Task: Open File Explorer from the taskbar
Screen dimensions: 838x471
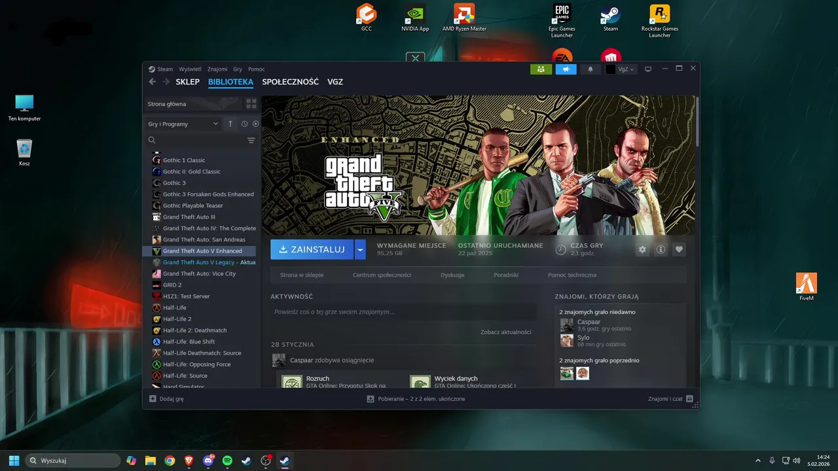Action: point(151,461)
